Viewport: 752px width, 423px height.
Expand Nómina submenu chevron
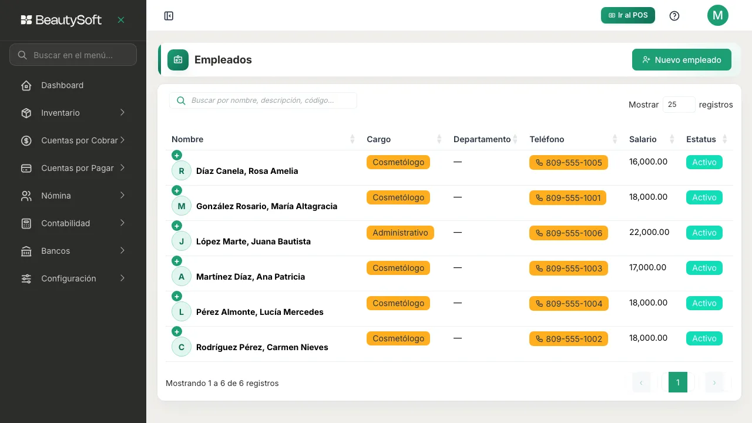tap(122, 195)
